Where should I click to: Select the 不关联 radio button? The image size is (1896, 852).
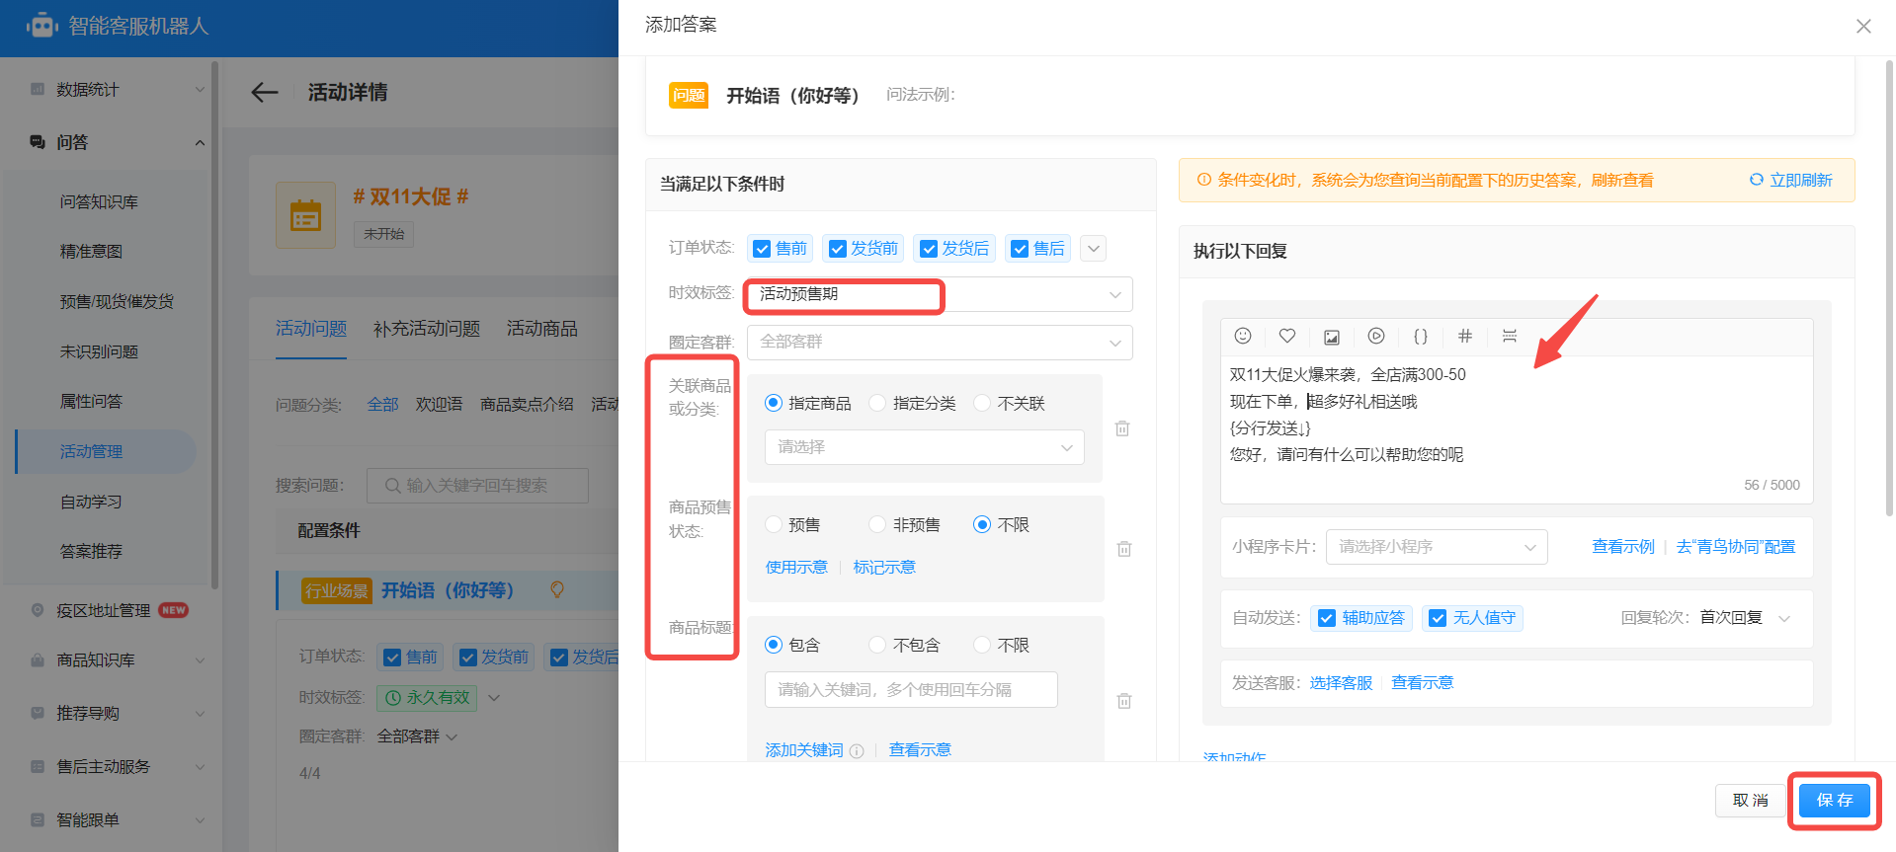[x=982, y=403]
